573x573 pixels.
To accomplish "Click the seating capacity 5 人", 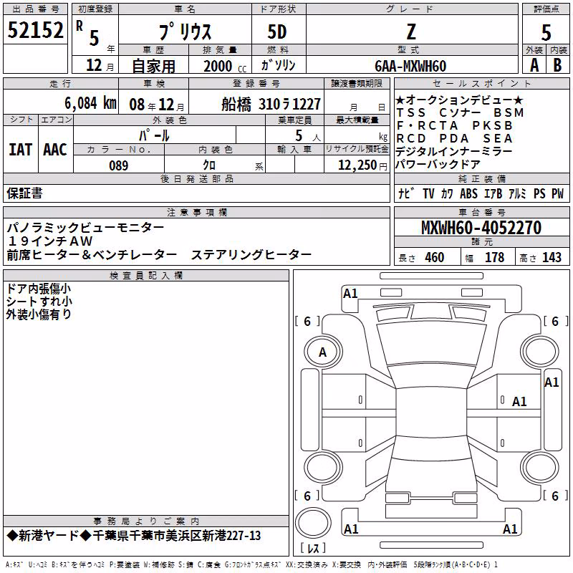I will tap(308, 136).
